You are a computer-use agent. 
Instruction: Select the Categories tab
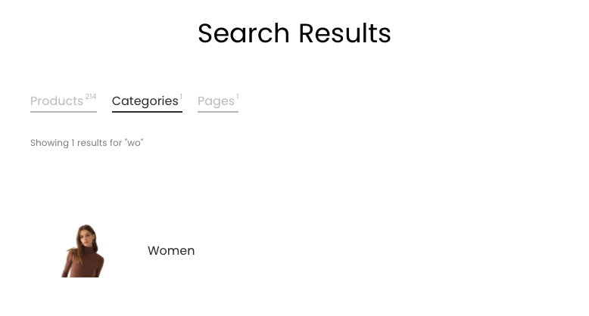pyautogui.click(x=147, y=101)
